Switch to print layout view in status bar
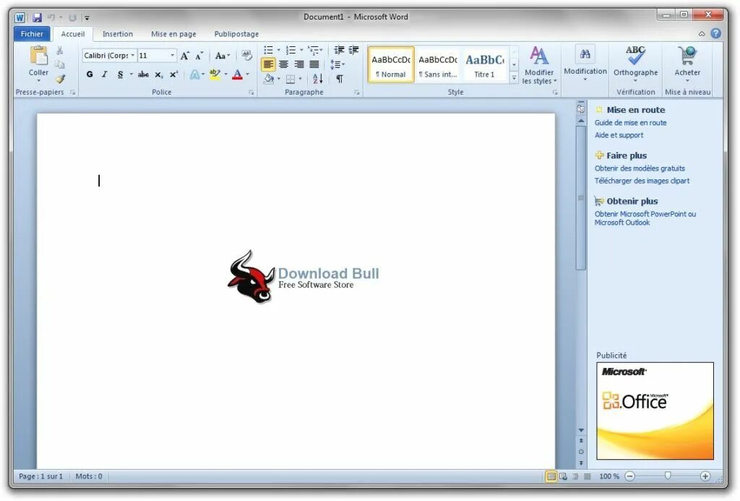This screenshot has height=501, width=740. coord(551,476)
